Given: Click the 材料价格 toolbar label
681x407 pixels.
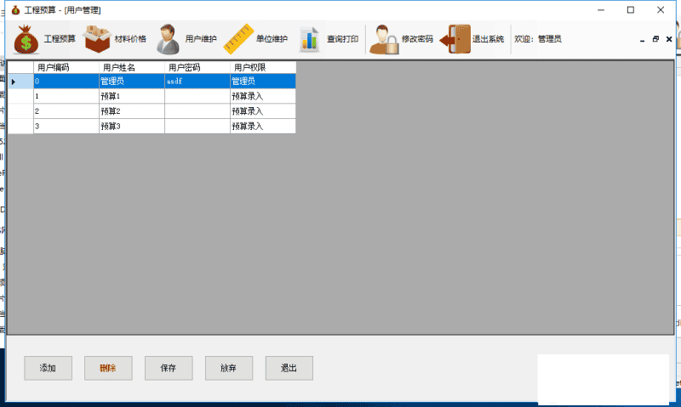Looking at the screenshot, I should pos(130,39).
